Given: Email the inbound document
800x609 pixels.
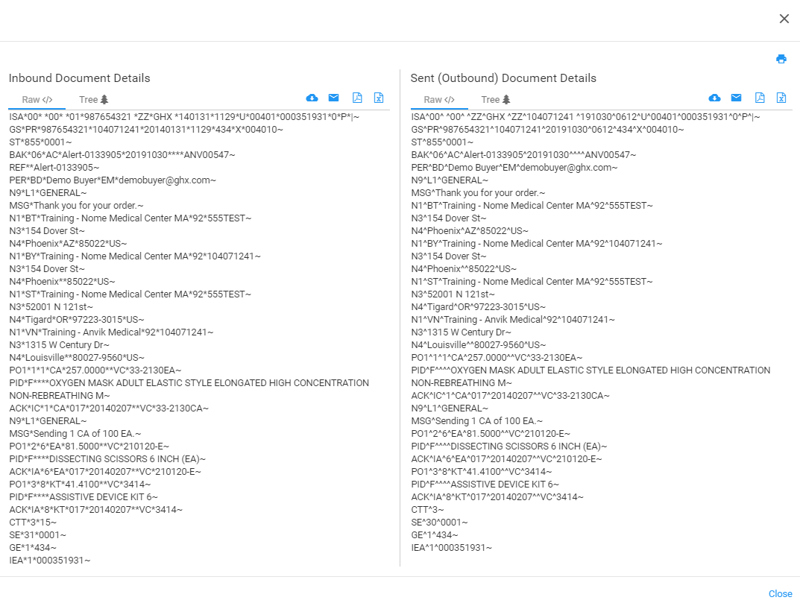Looking at the screenshot, I should click(333, 98).
